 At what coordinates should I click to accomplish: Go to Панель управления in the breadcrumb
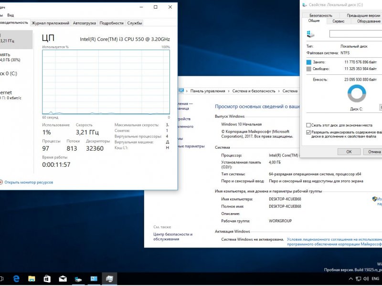point(208,91)
